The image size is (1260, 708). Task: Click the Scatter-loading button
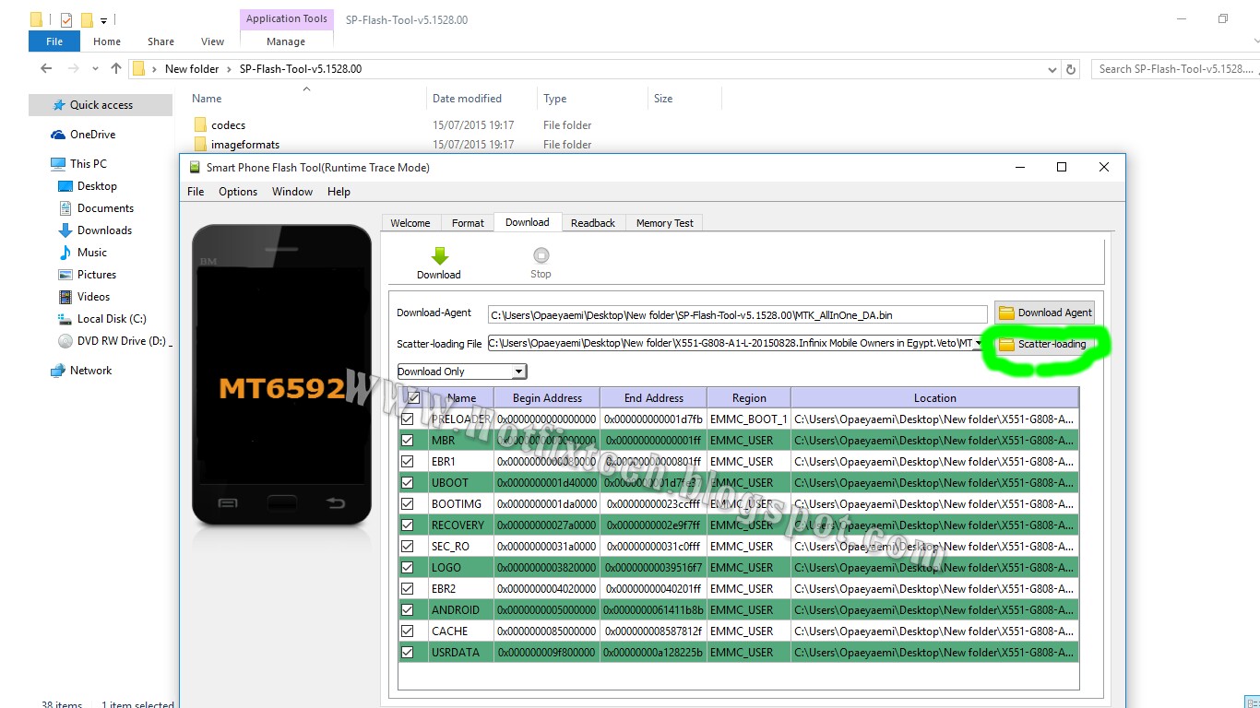[x=1044, y=345]
